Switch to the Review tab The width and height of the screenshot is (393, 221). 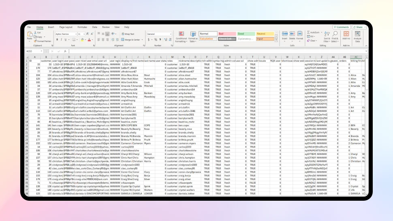coord(106,27)
